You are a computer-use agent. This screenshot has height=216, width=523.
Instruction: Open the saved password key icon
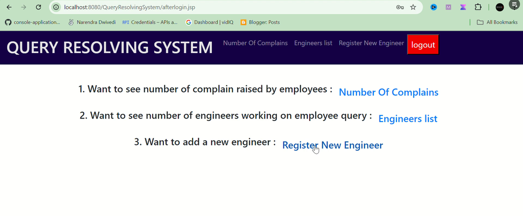pyautogui.click(x=400, y=7)
